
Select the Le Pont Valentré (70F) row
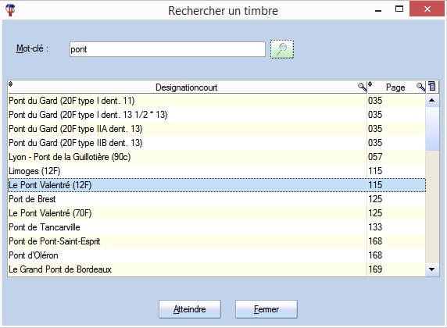click(x=216, y=213)
